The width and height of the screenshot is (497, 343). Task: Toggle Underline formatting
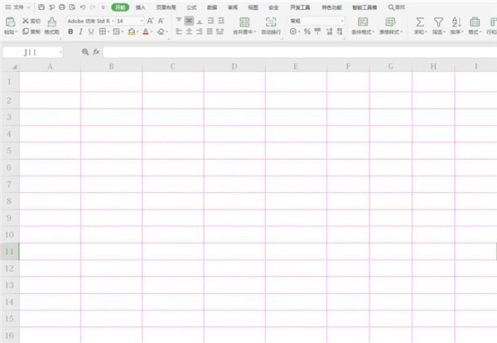91,31
